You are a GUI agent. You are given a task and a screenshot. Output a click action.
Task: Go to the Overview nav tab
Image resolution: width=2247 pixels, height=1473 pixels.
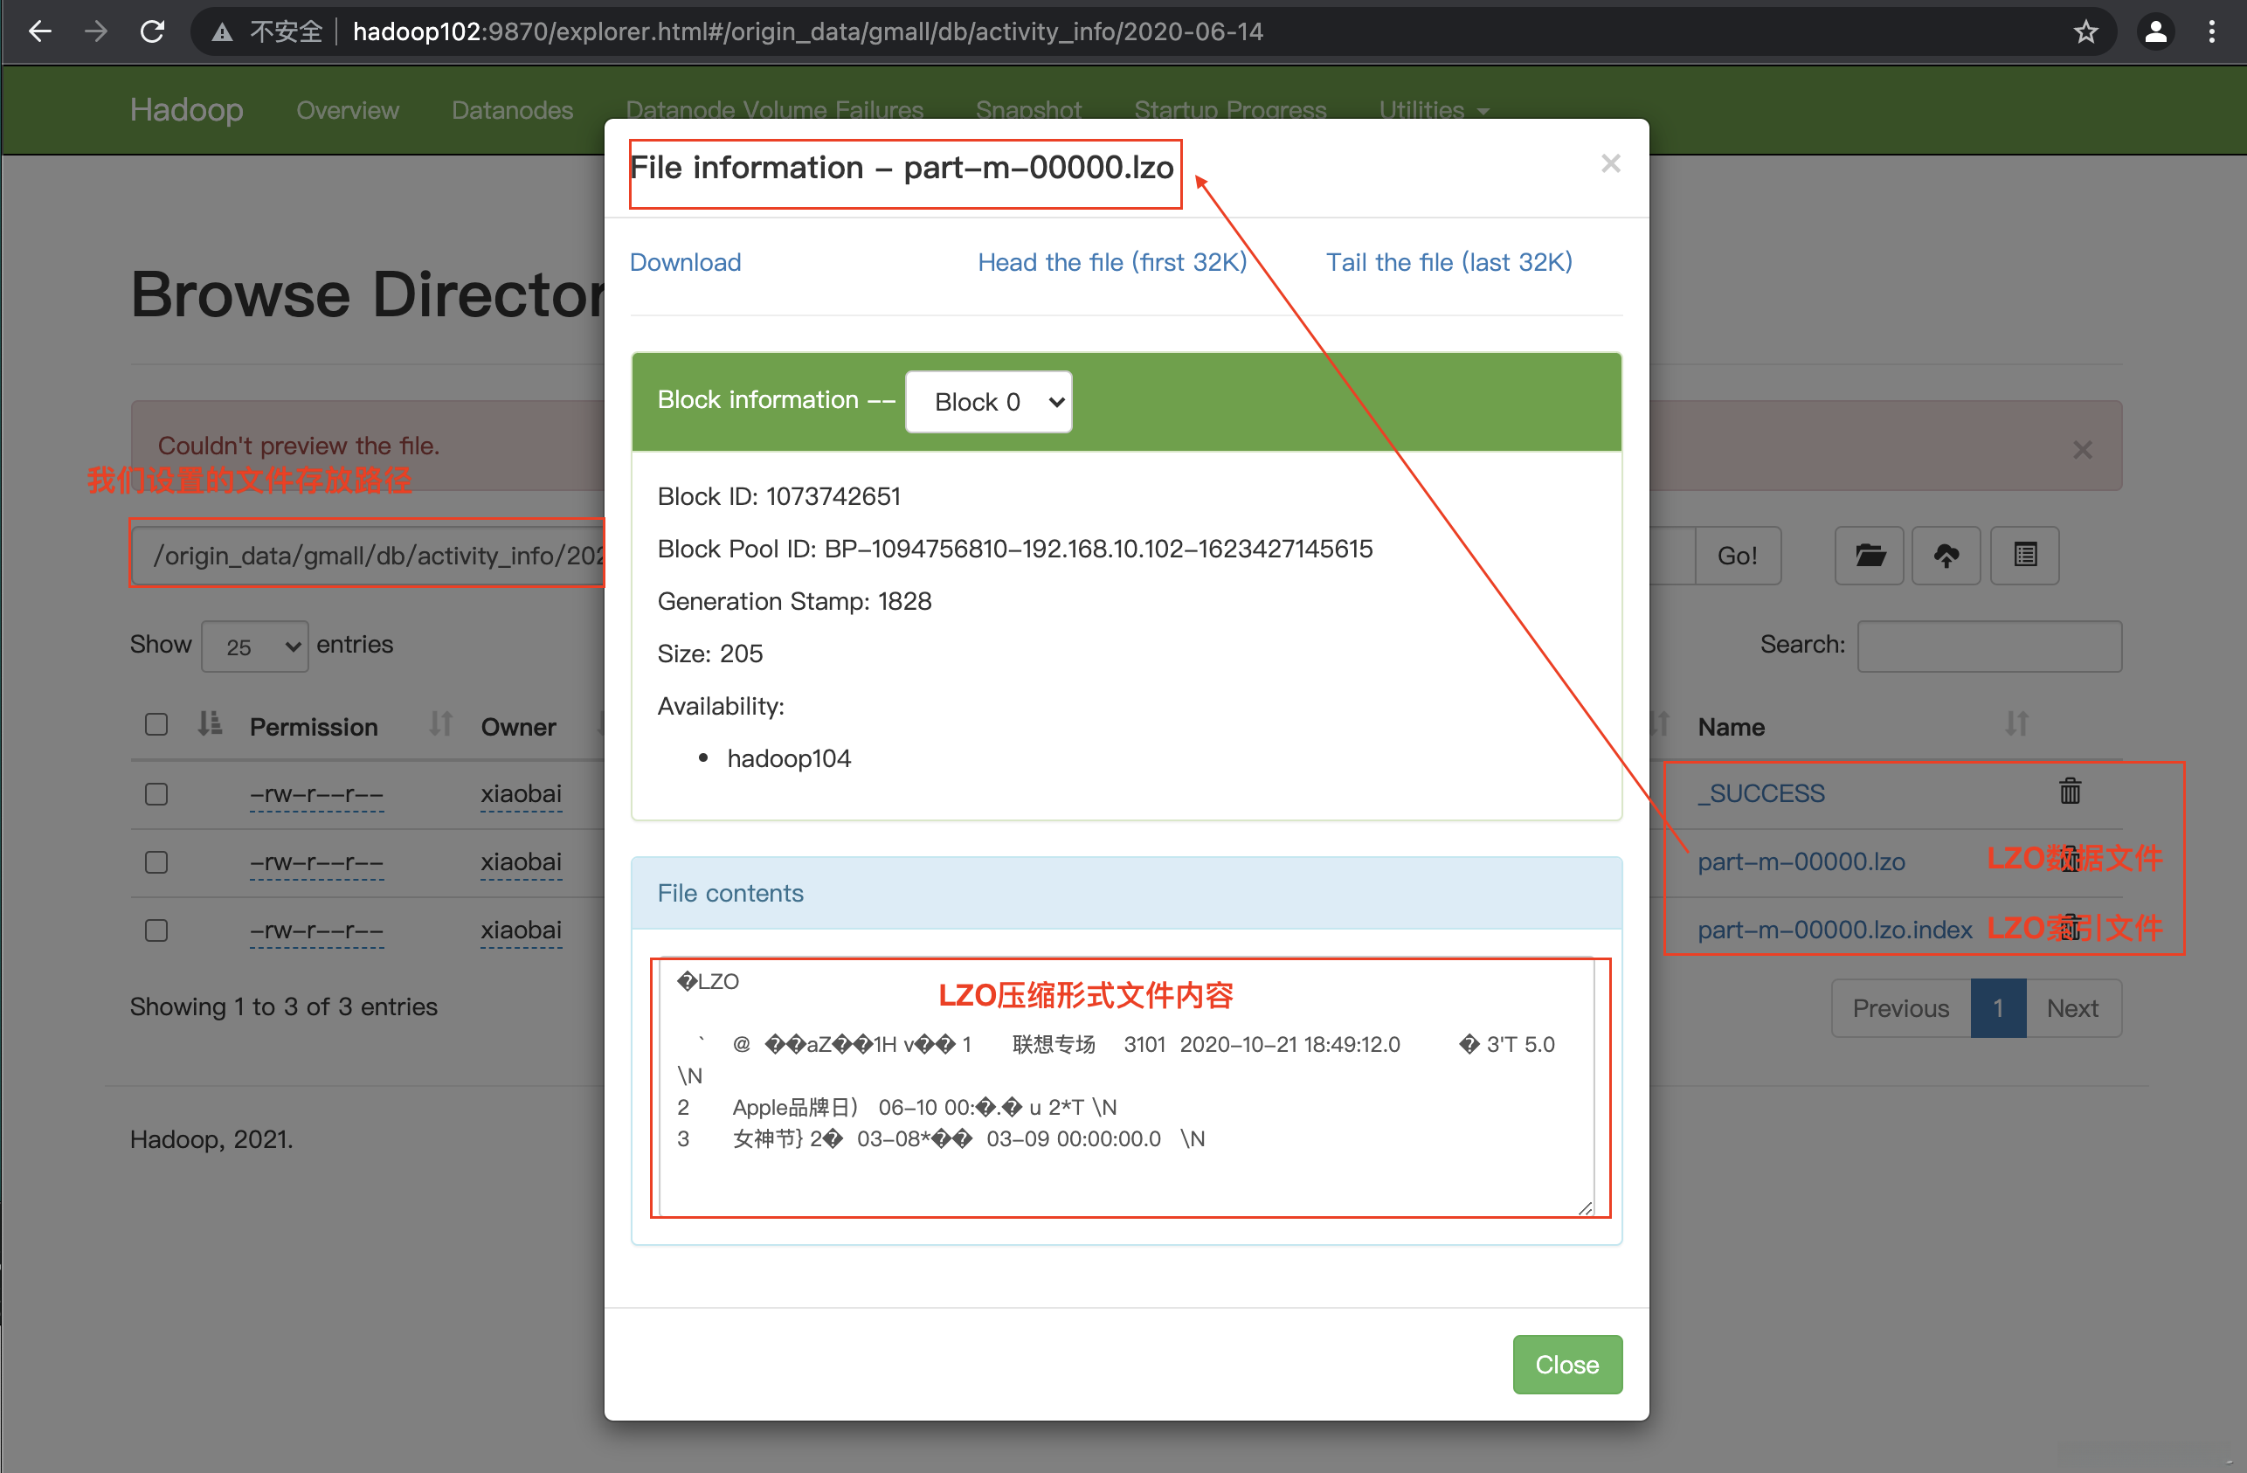tap(348, 110)
